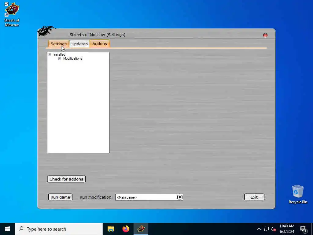Launch Firefox from the taskbar
313x235 pixels.
coord(126,229)
